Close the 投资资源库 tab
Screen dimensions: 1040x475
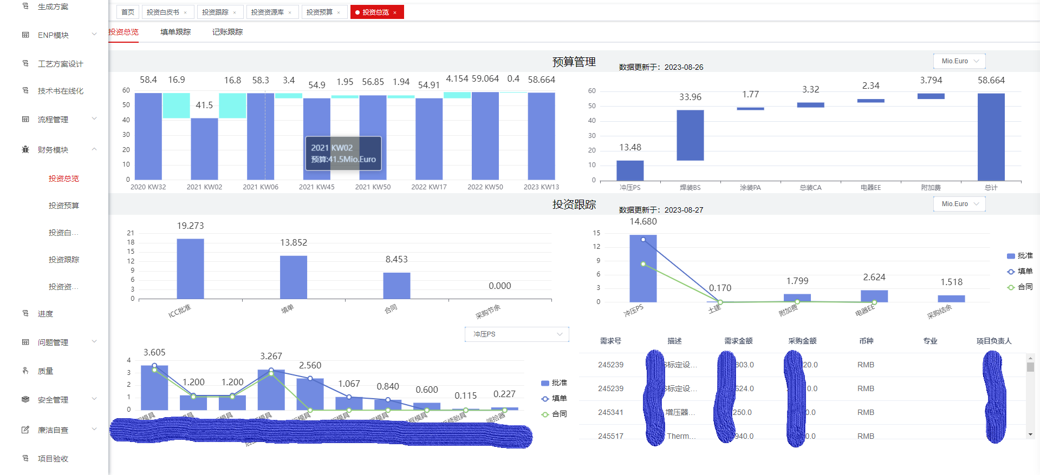coord(290,12)
